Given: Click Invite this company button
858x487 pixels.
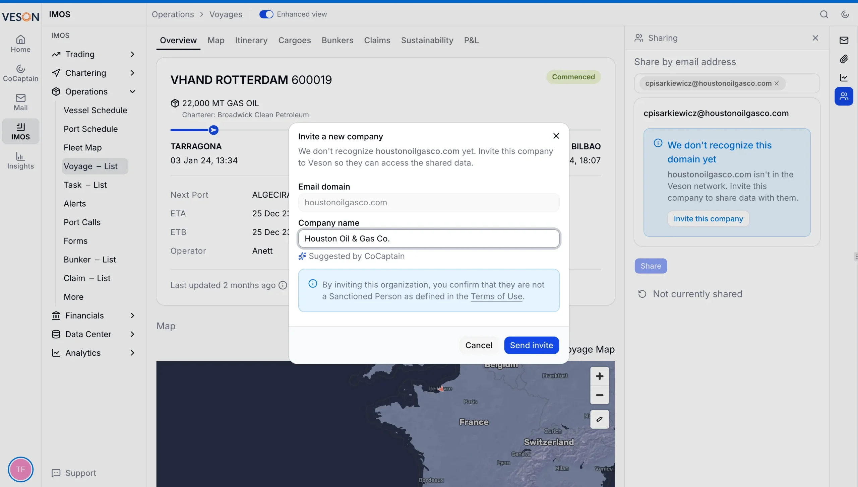Looking at the screenshot, I should point(708,219).
